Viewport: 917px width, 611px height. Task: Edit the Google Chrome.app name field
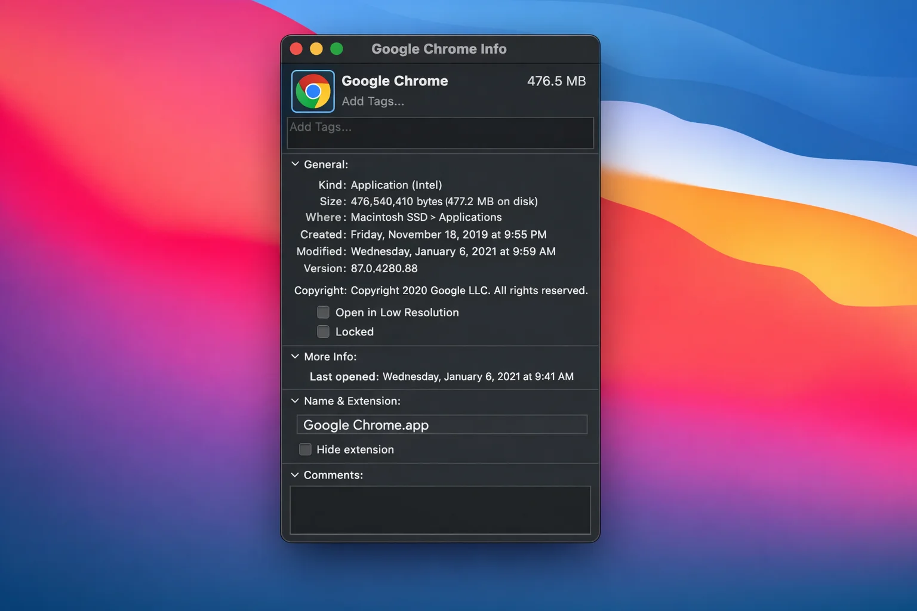(442, 425)
